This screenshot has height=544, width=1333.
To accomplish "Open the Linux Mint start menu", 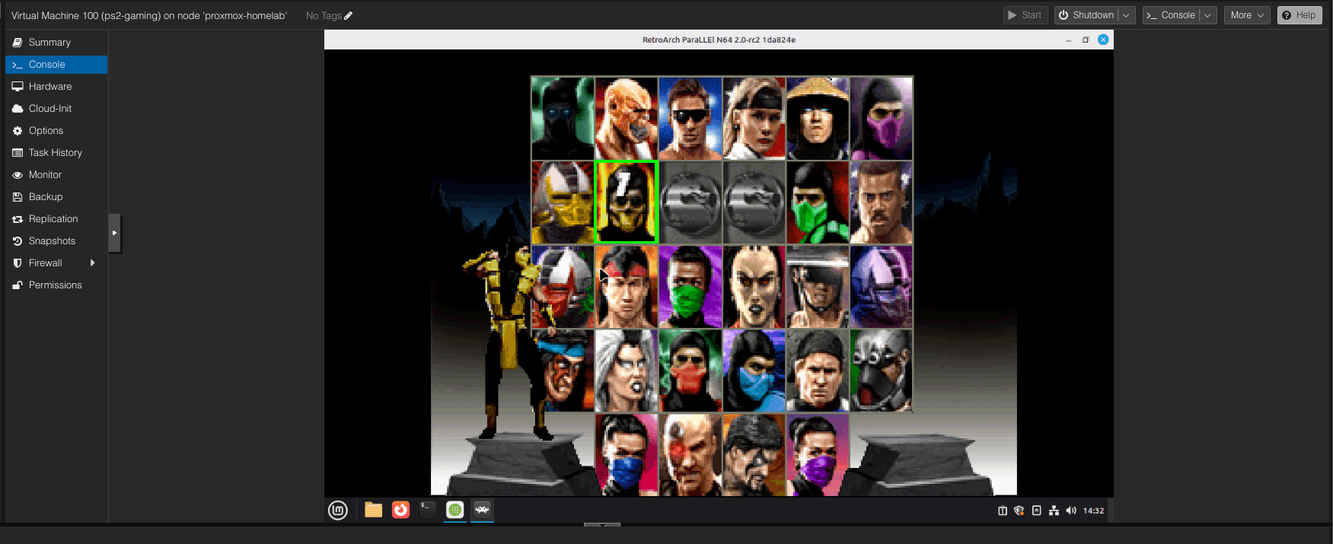I will pos(338,511).
